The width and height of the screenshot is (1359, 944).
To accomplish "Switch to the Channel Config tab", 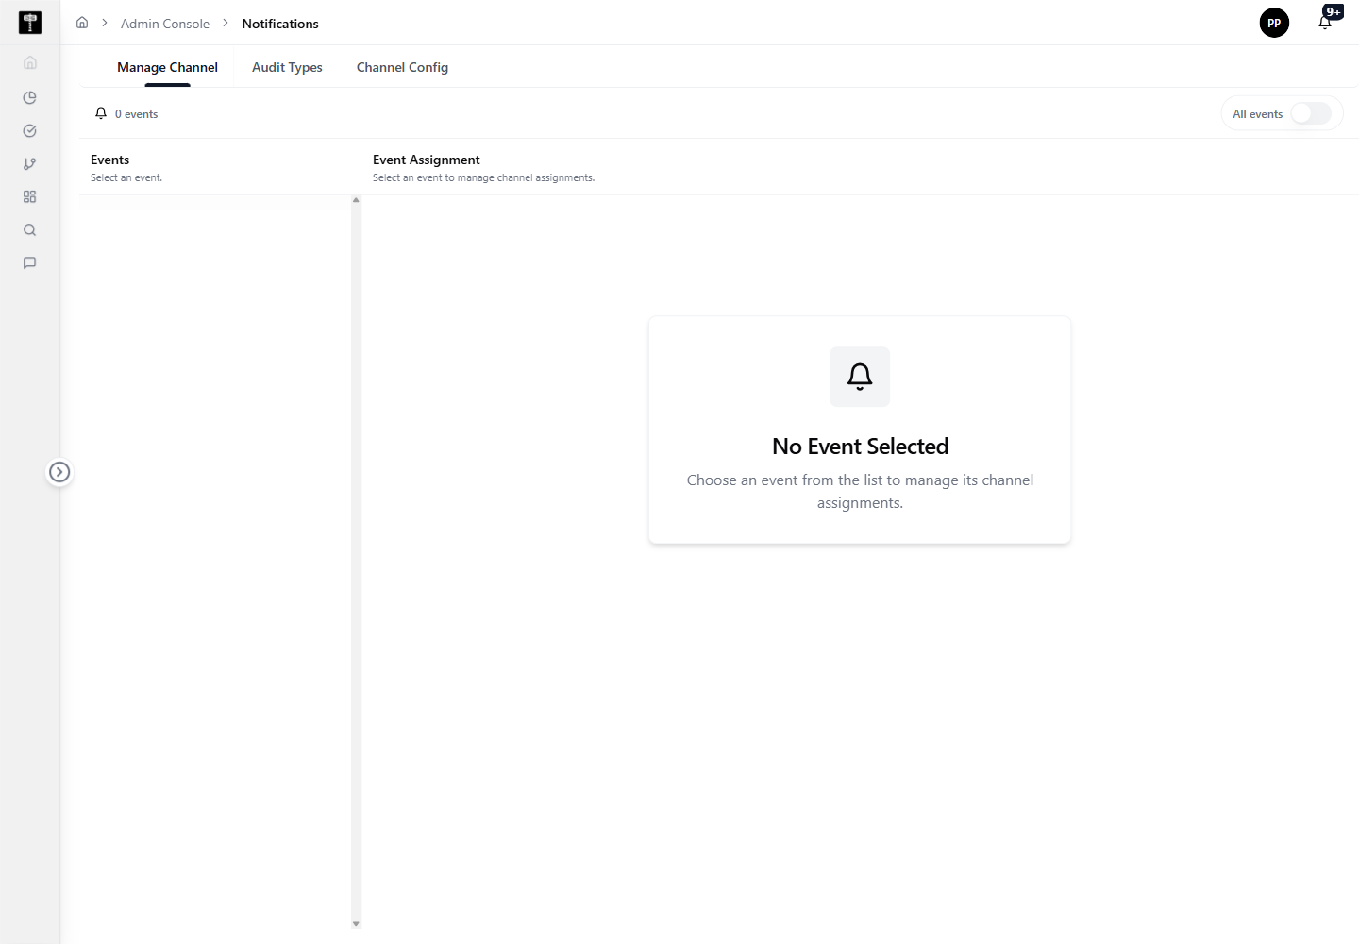I will pyautogui.click(x=402, y=67).
